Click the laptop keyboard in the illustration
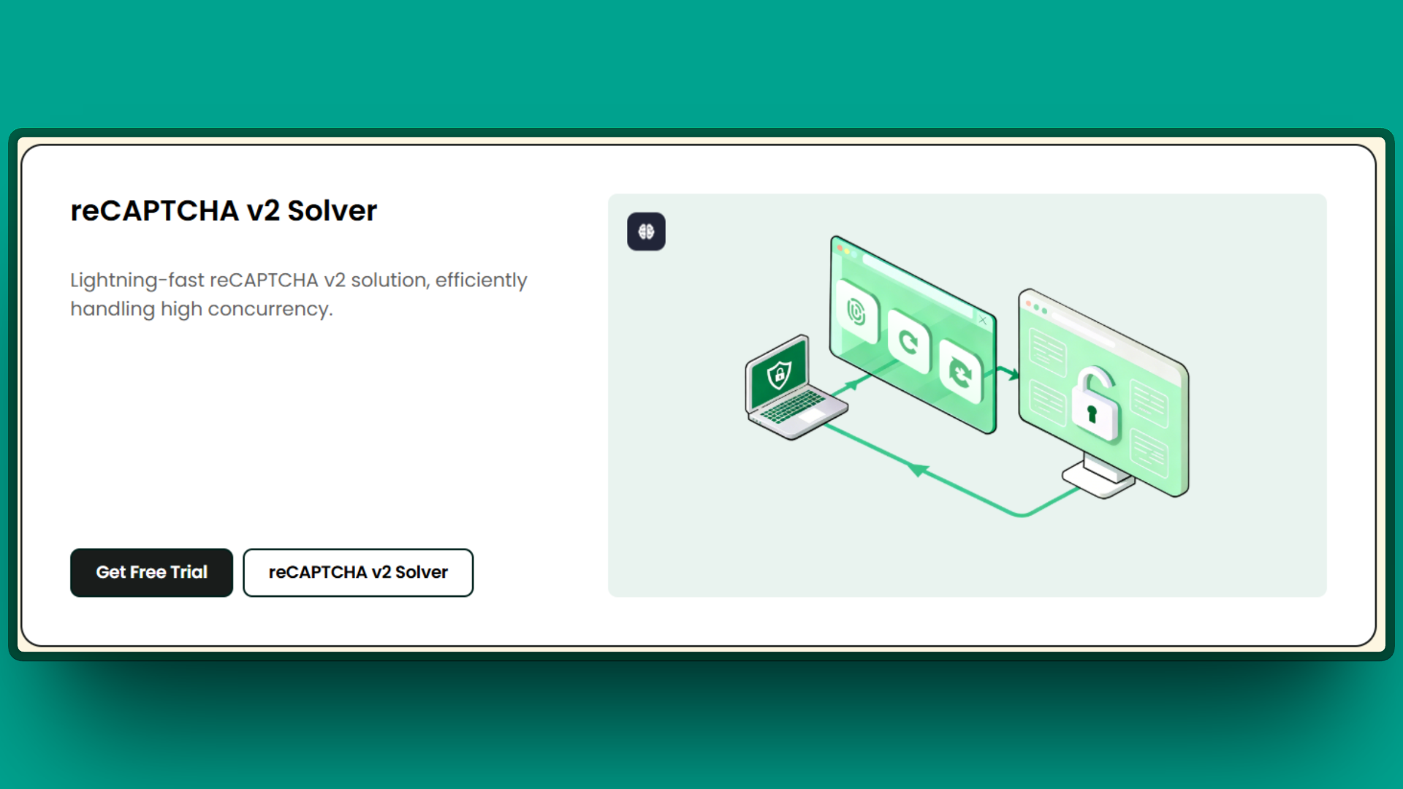 point(791,405)
